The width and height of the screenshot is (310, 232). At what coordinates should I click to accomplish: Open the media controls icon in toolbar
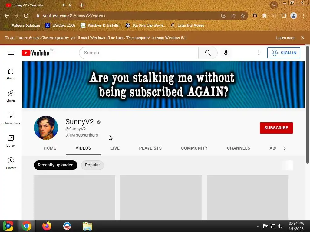click(274, 16)
